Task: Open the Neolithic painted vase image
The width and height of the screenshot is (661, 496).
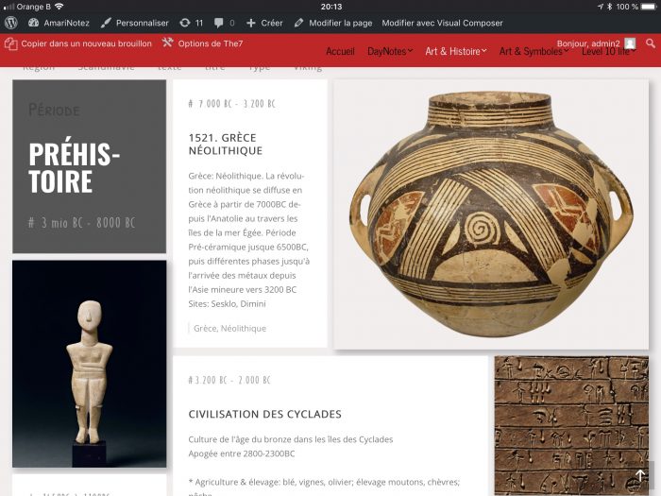Action: click(x=491, y=214)
